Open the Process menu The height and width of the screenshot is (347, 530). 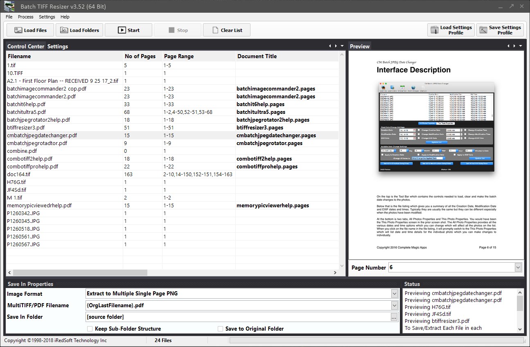tap(26, 17)
